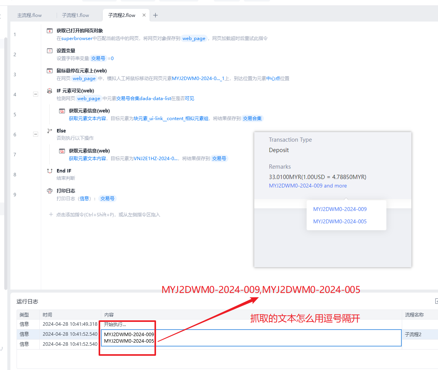Select the 子流程2.flow tab
This screenshot has height=370, width=438.
[122, 15]
